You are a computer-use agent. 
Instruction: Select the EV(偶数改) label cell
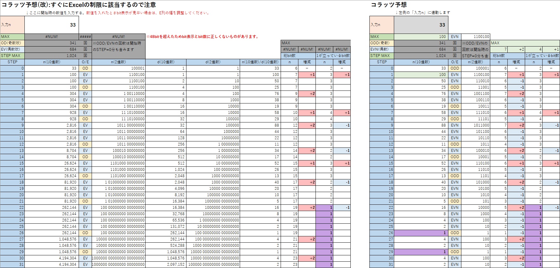12,49
